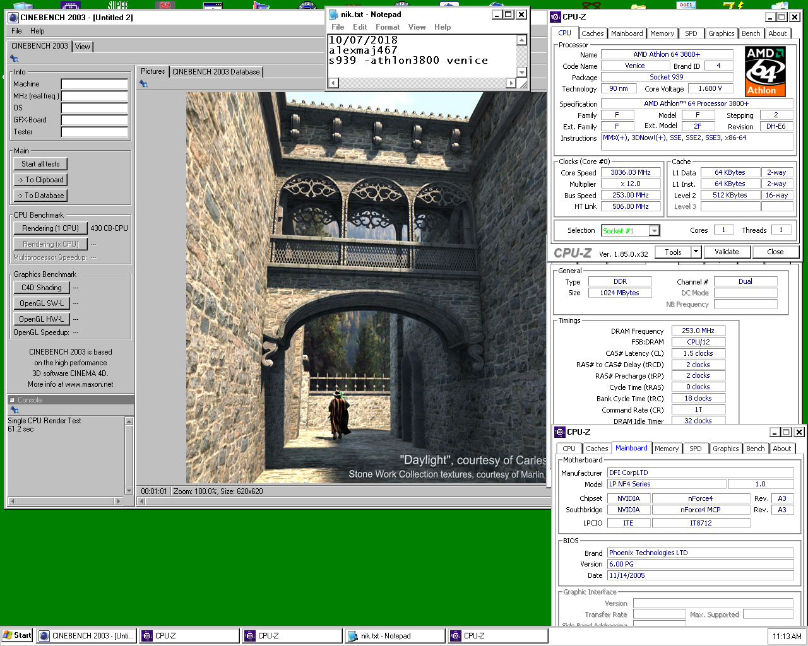Image resolution: width=808 pixels, height=646 pixels.
Task: Open the Tools dropdown arrow in CPU-Z
Action: [x=696, y=252]
